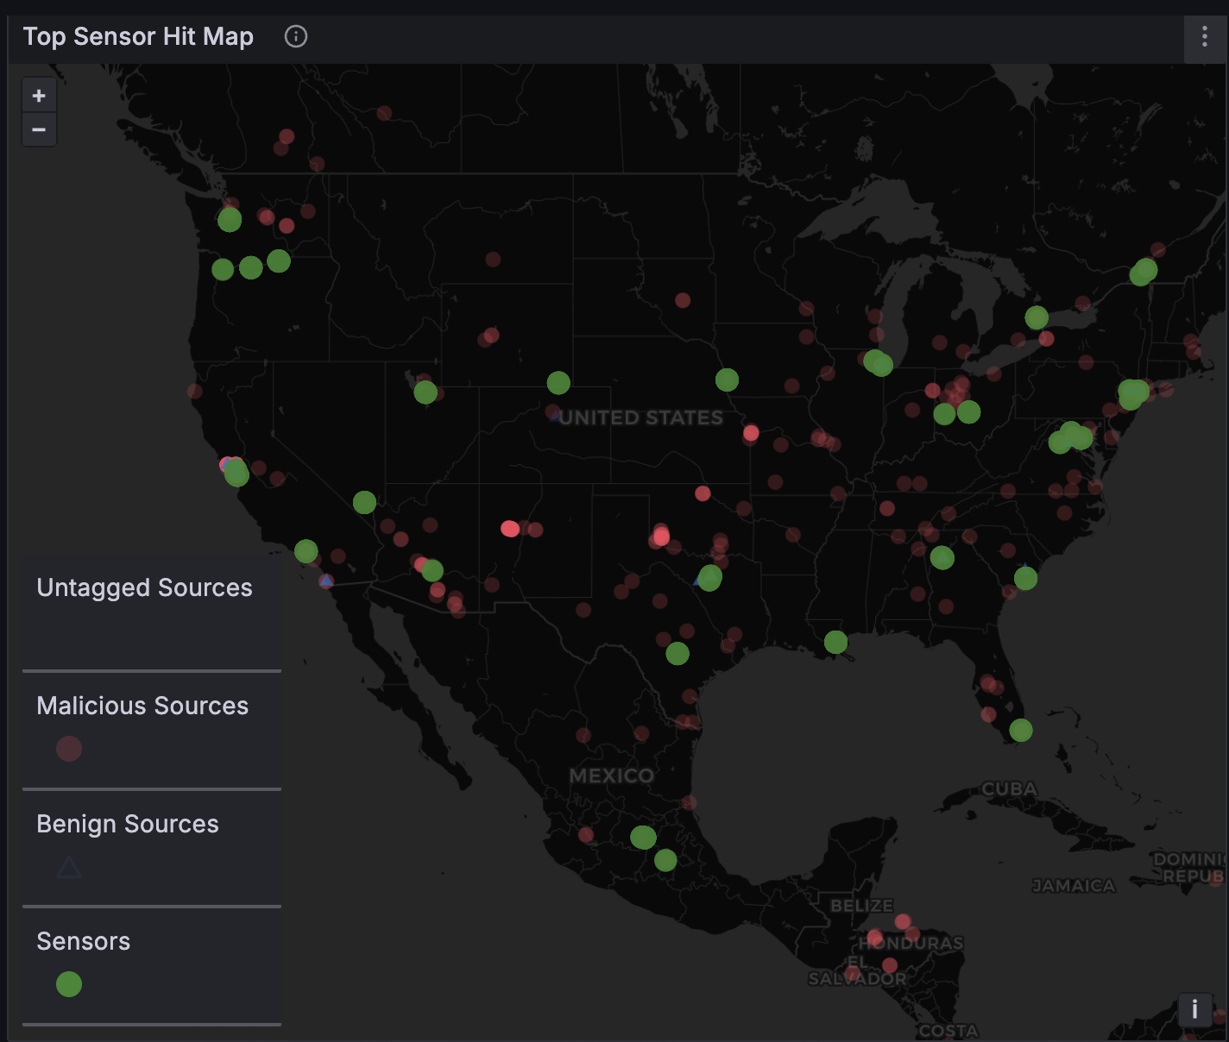Click the Top Sensor Hit Map title
Viewport: 1229px width, 1042px height.
pyautogui.click(x=138, y=36)
